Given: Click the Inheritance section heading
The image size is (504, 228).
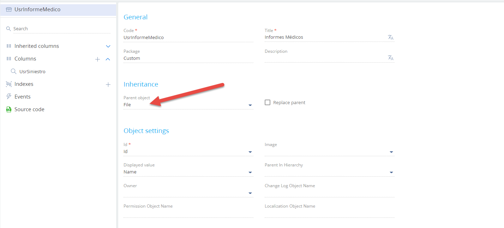Looking at the screenshot, I should [141, 84].
